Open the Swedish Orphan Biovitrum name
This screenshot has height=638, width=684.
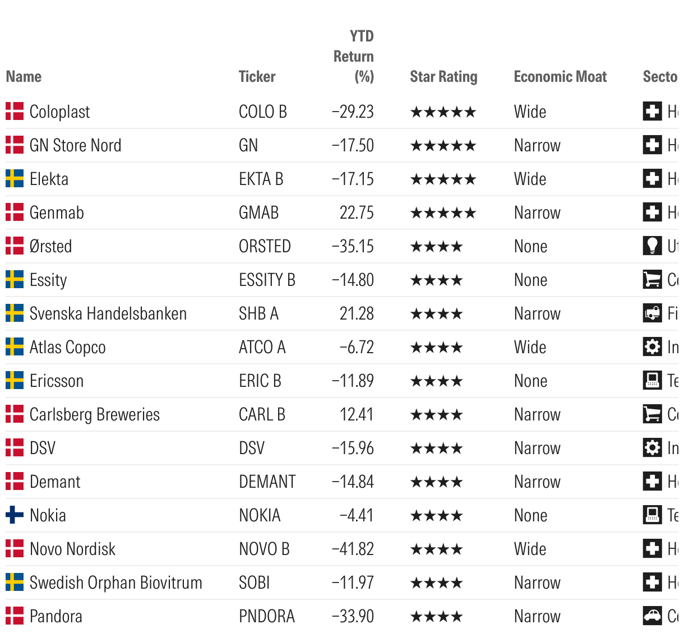click(115, 582)
